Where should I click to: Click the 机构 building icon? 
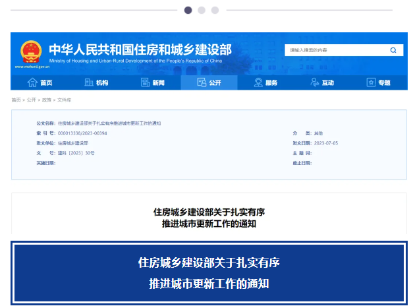coord(88,82)
